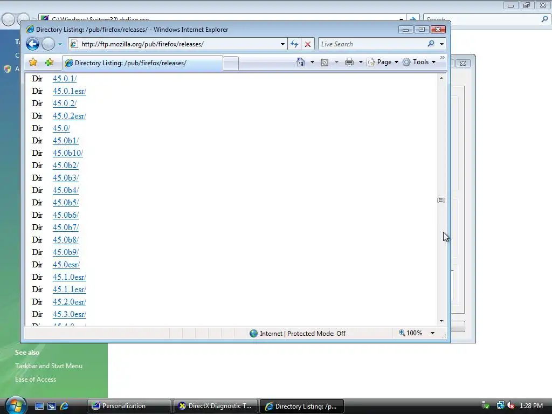Click the muted volume tray icon

coord(511,406)
